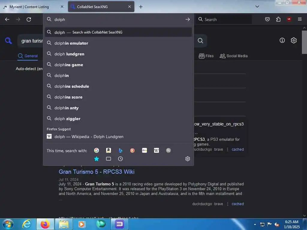
Task: Pick suggestion 'dolph ziggler'
Action: [x=118, y=119]
